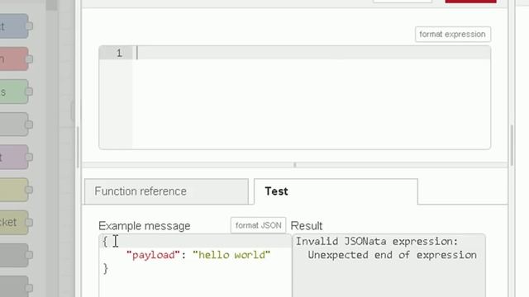
Task: Click the palette scrollbar thumb at top
Action: [x=51, y=5]
